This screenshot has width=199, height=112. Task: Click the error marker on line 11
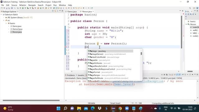click(65, 47)
